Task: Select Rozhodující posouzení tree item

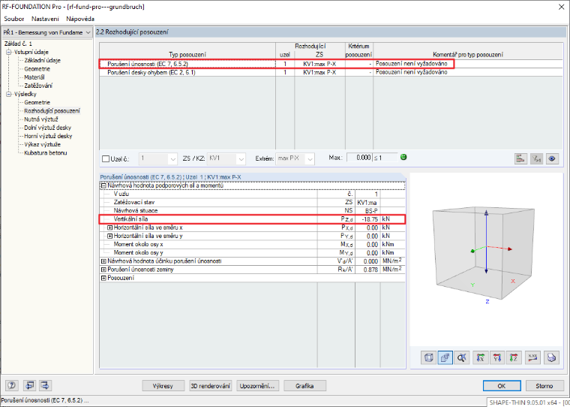Action: 52,110
